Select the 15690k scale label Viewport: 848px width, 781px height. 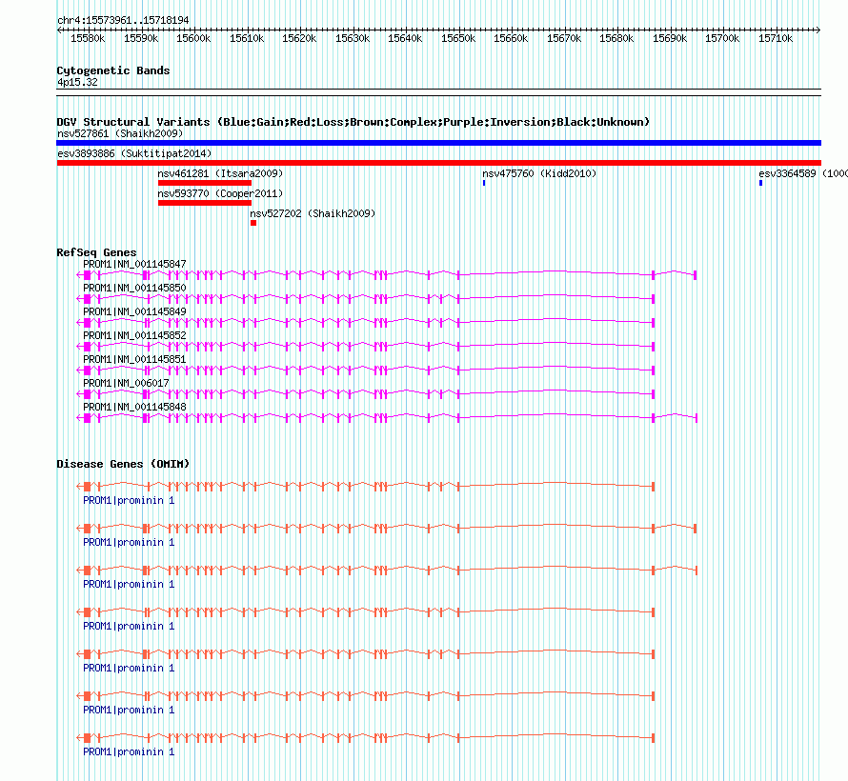[670, 38]
